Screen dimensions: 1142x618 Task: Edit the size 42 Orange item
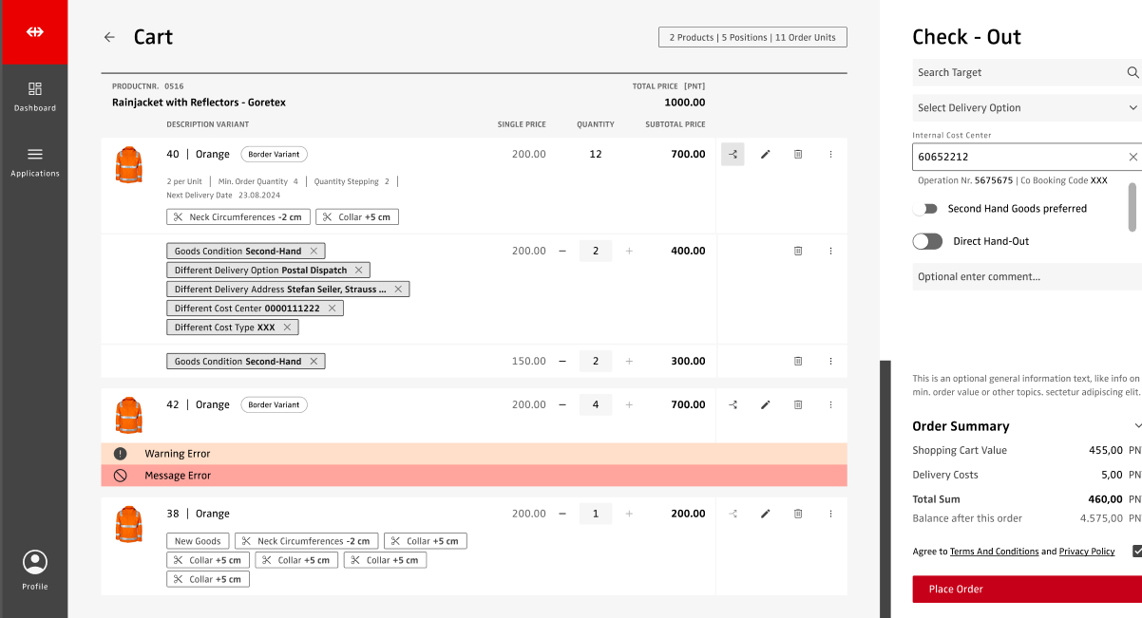pos(765,404)
